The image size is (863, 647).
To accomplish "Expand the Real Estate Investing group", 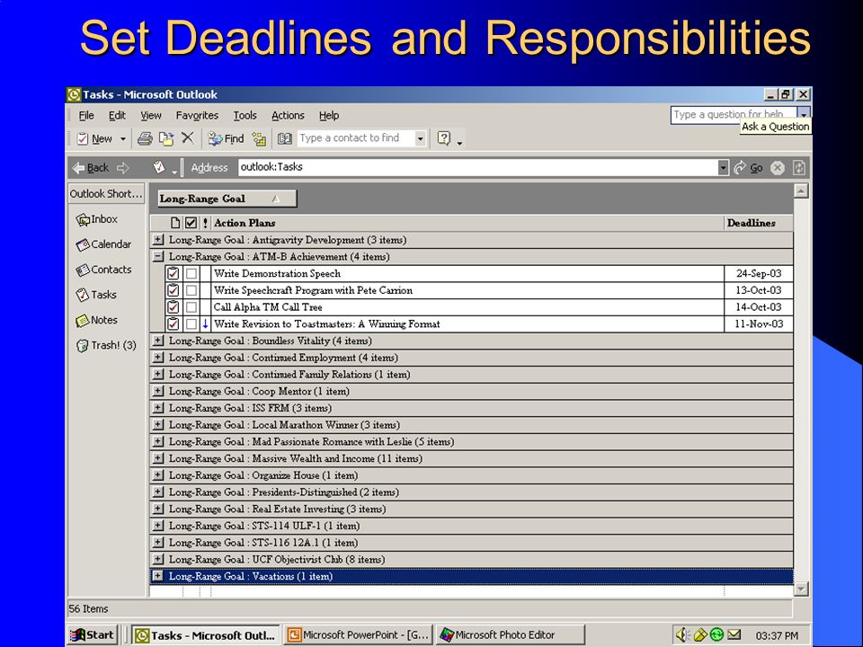I will pyautogui.click(x=158, y=509).
